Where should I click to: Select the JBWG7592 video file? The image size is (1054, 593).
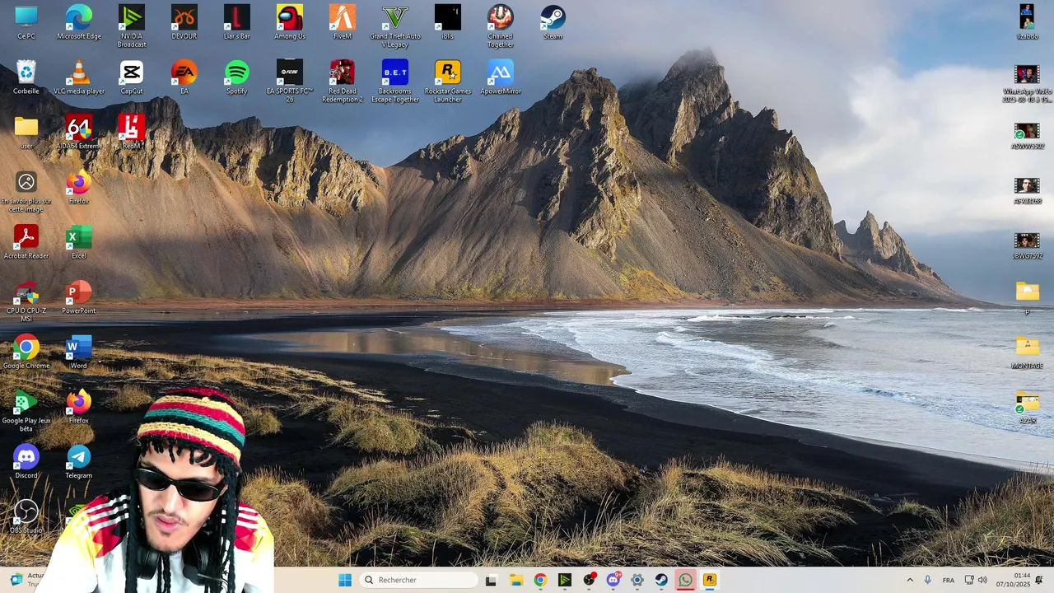click(1027, 245)
